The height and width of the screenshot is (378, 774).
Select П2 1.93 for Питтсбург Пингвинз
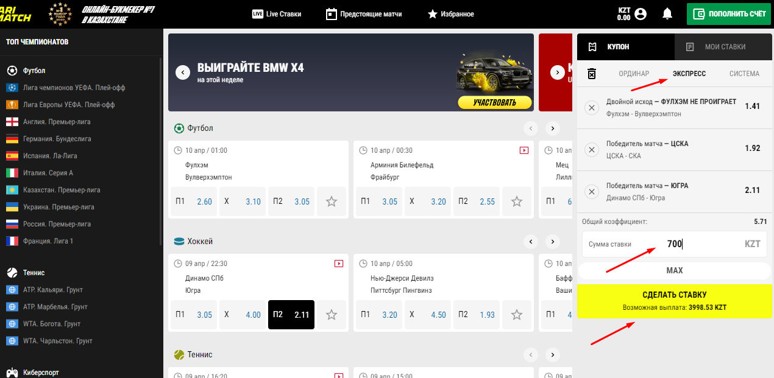[x=477, y=315]
